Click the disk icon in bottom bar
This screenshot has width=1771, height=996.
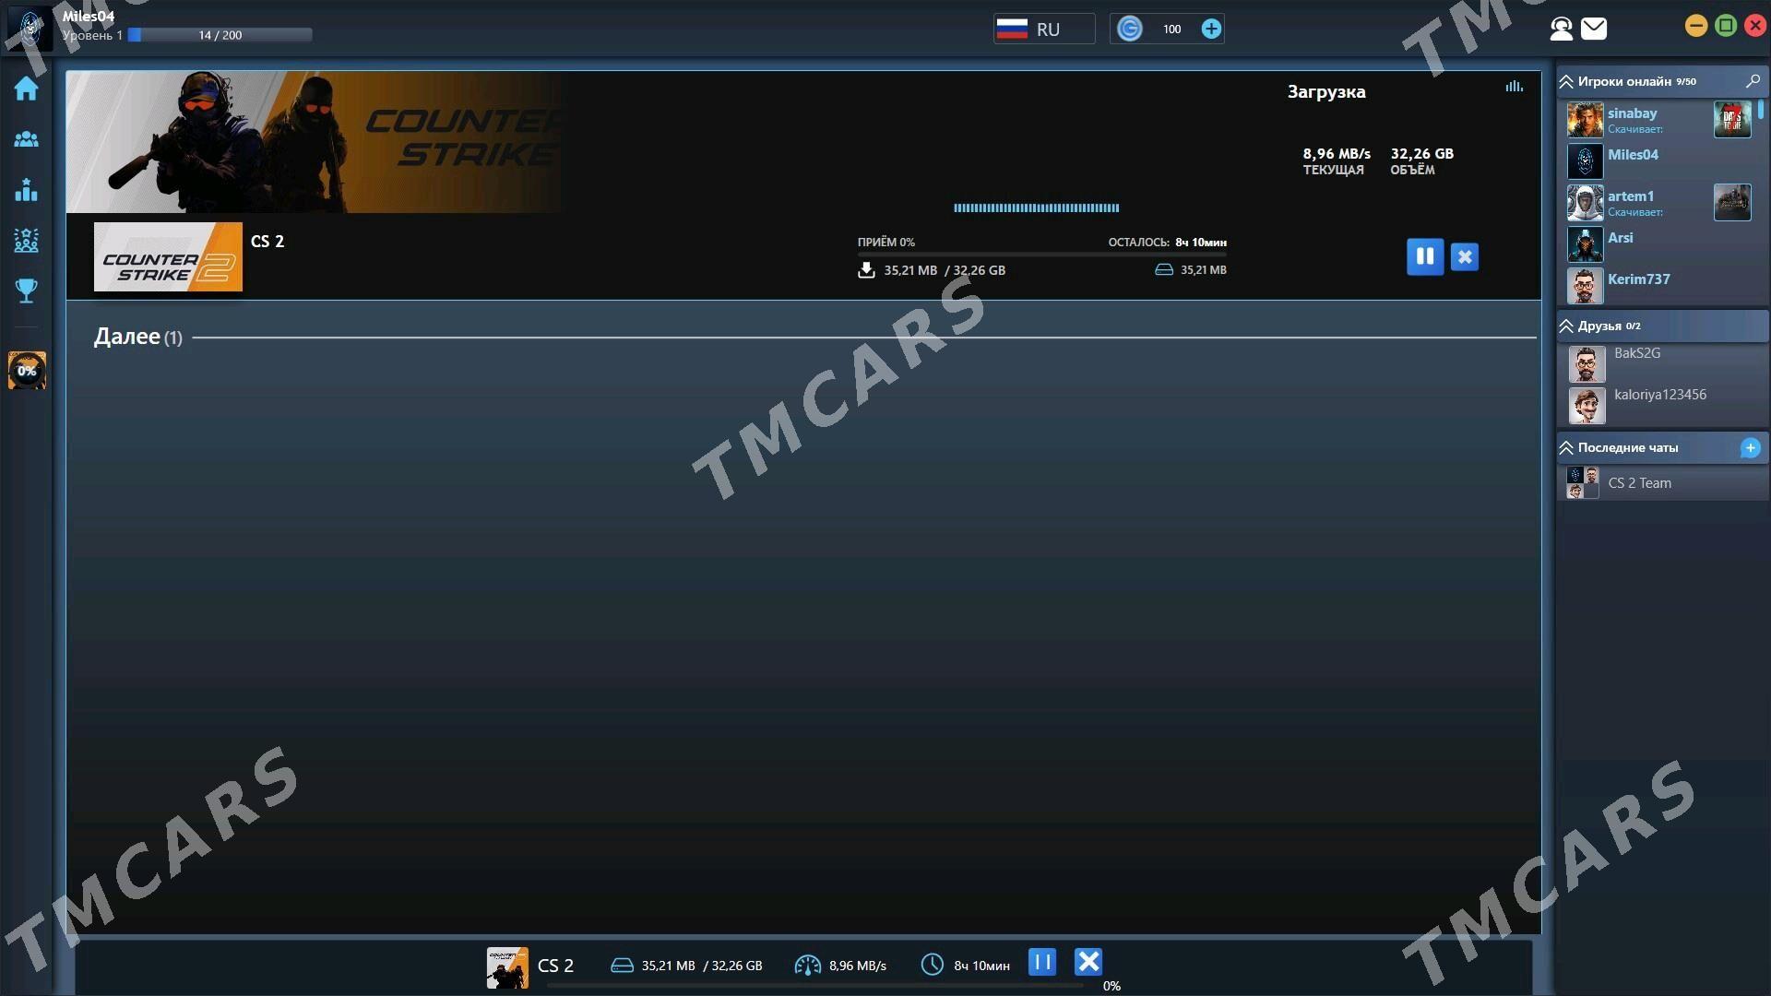point(622,966)
